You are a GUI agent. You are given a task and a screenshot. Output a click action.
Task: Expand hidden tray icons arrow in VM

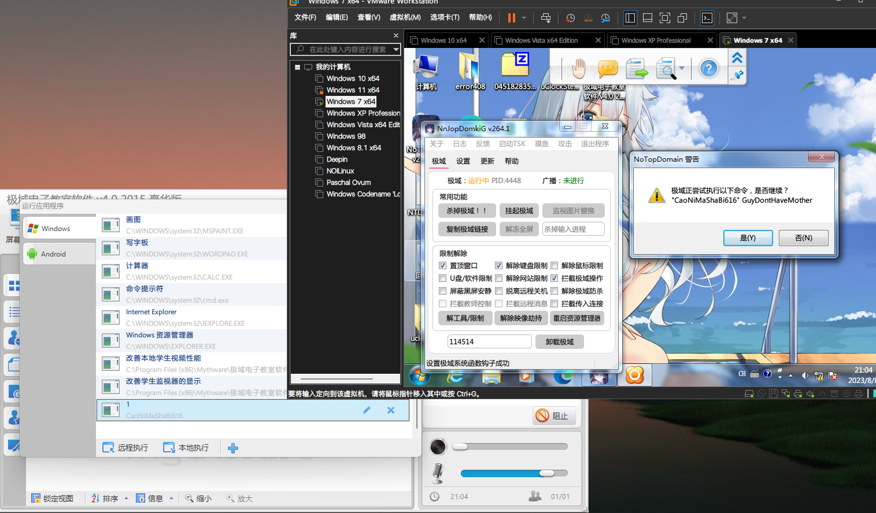coord(790,375)
